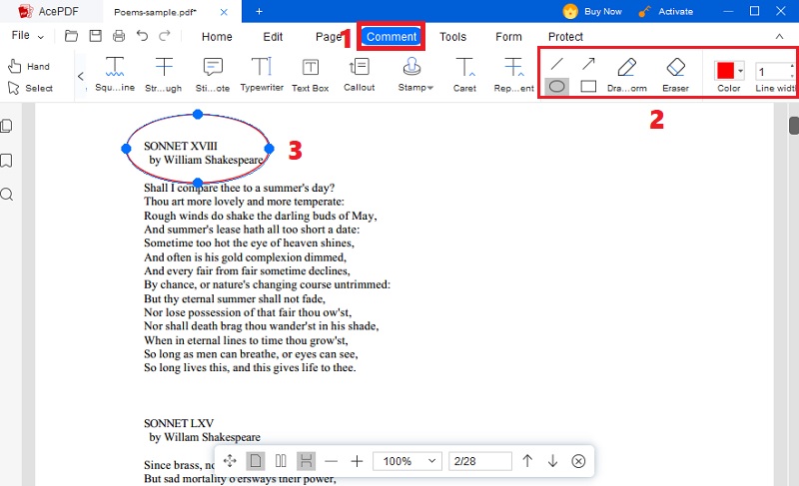Collapse the ribbon with the up chevron

tap(779, 36)
